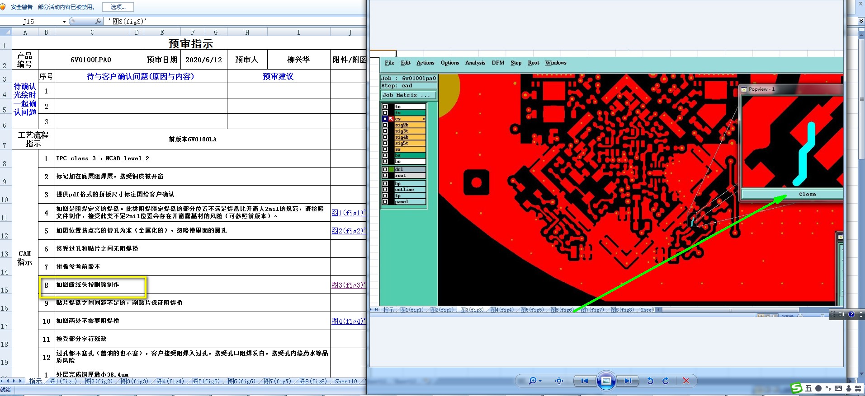Click the security warning shield icon

pos(3,7)
